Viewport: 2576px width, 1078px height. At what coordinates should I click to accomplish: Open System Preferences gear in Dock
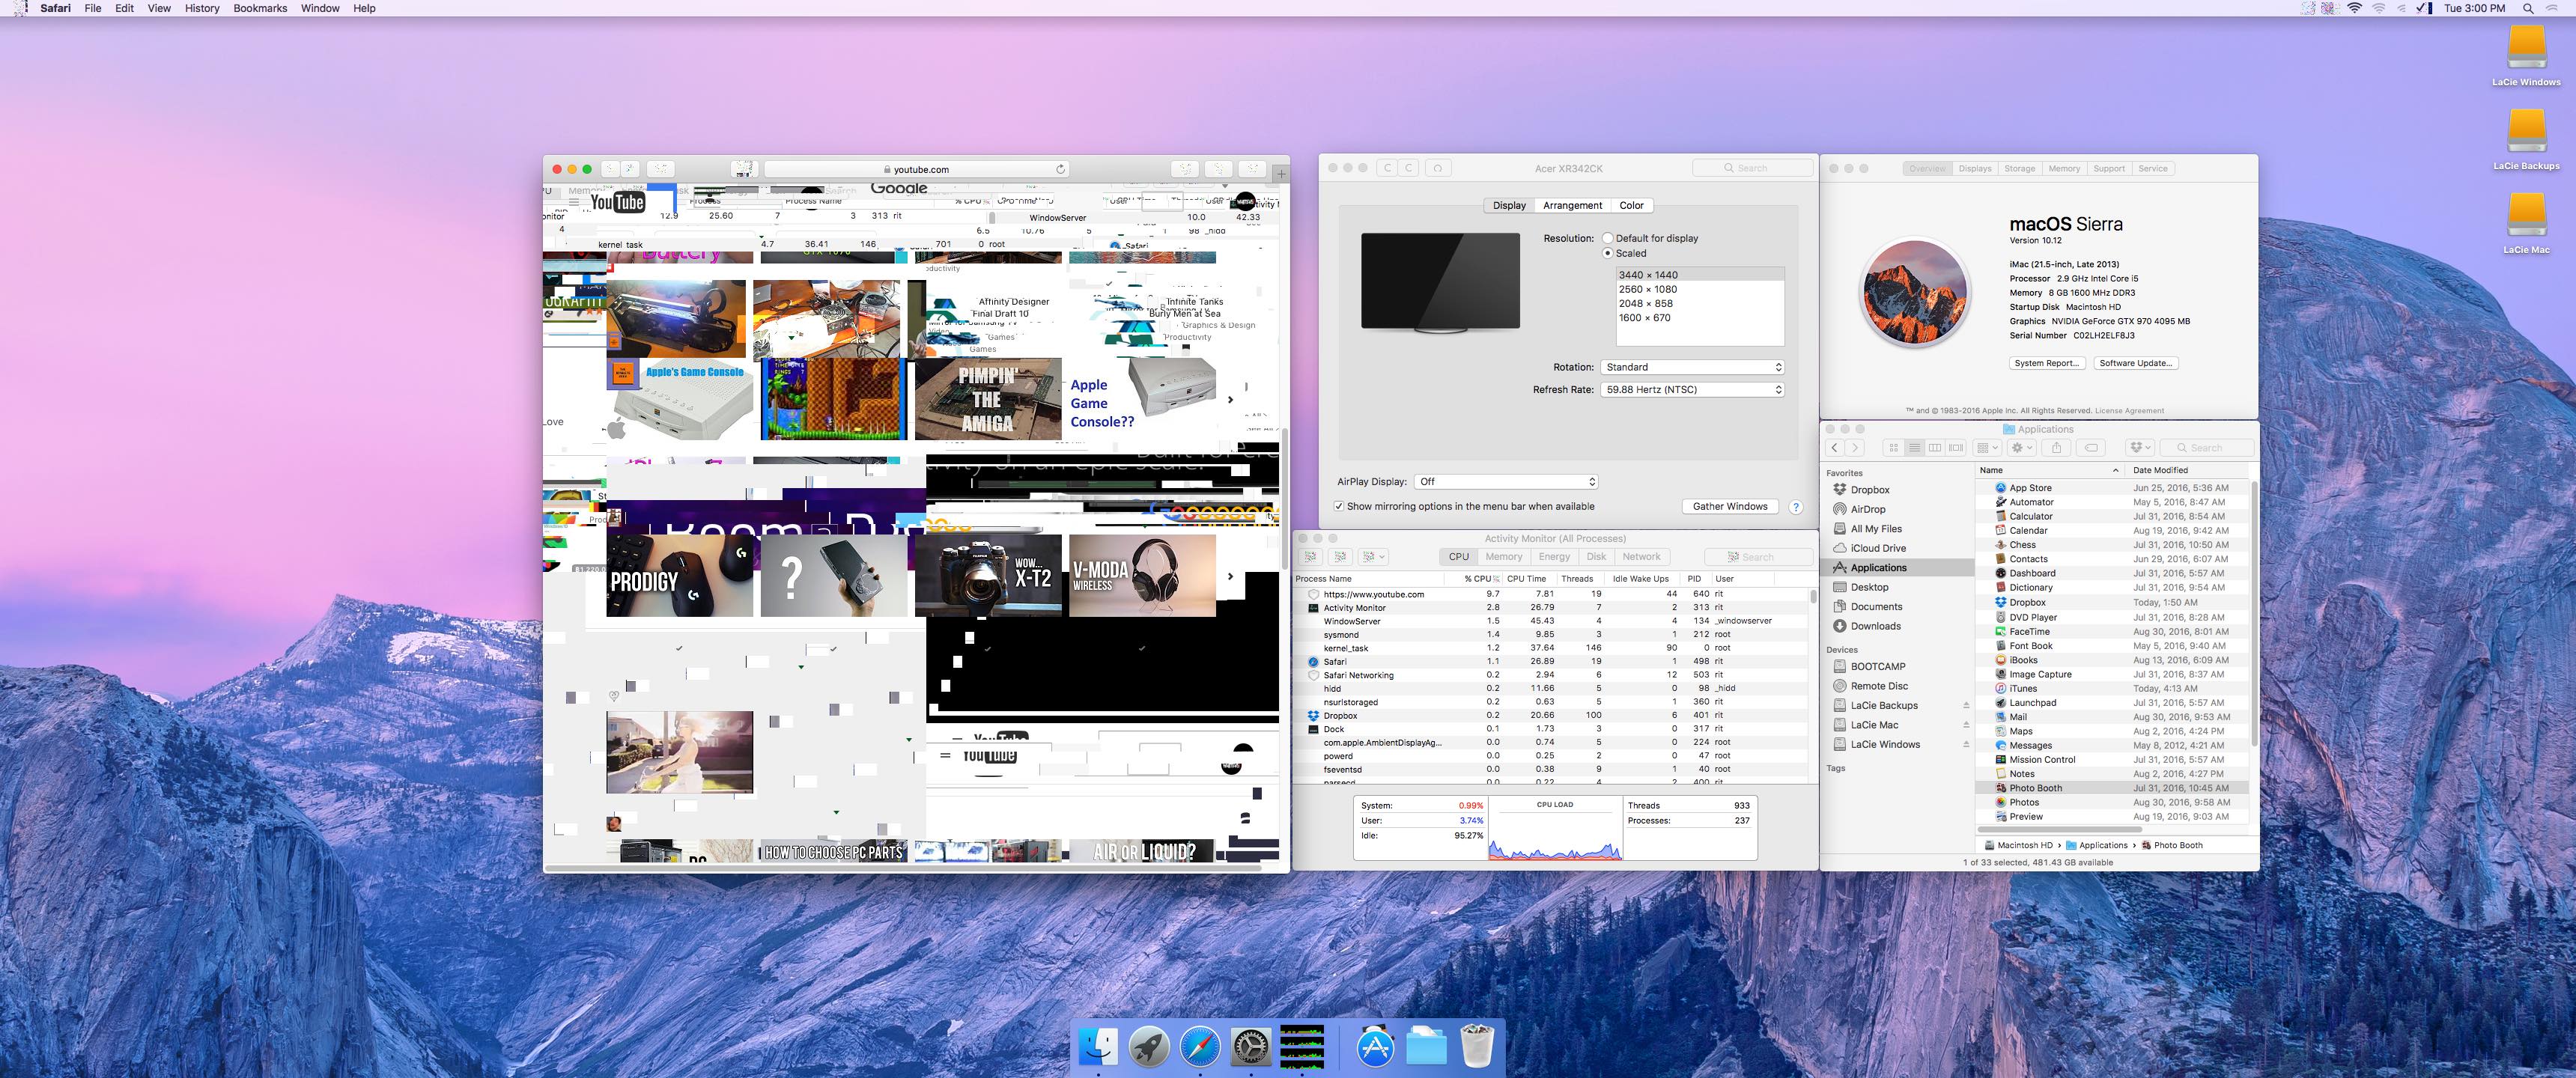[1251, 1047]
